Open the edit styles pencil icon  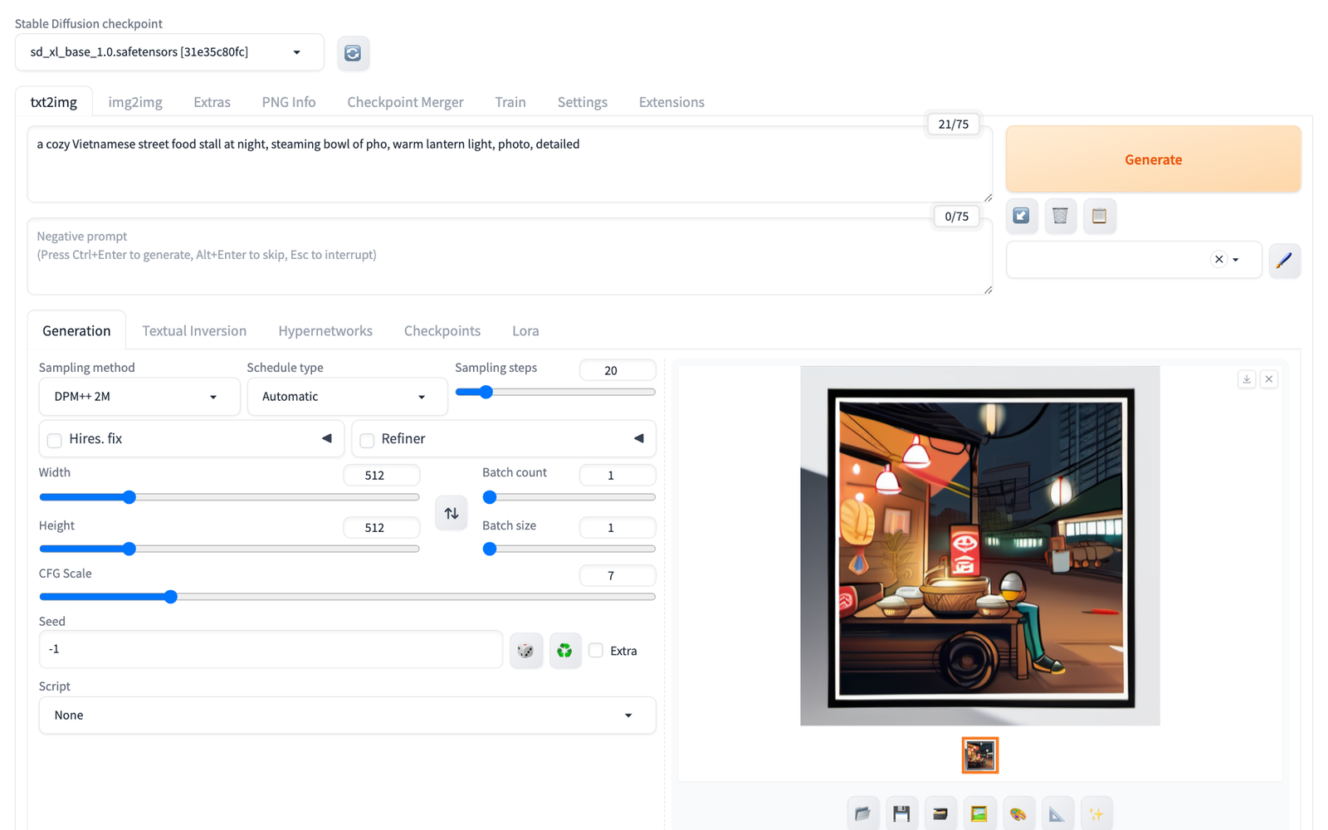click(x=1284, y=261)
